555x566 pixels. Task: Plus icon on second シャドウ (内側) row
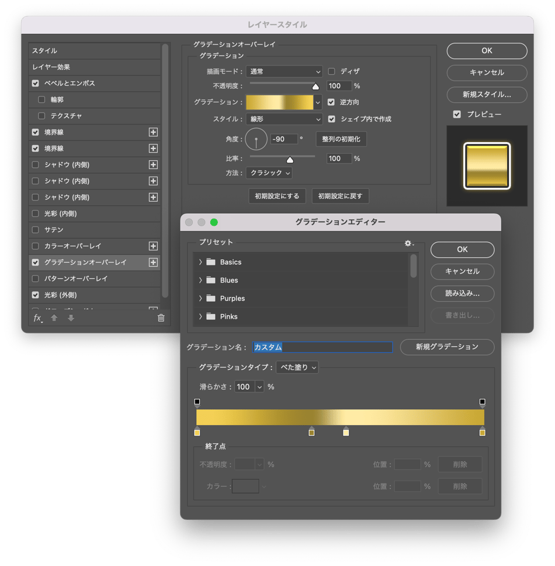tap(153, 181)
